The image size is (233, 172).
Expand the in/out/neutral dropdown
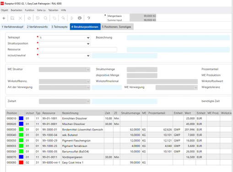click(x=88, y=56)
